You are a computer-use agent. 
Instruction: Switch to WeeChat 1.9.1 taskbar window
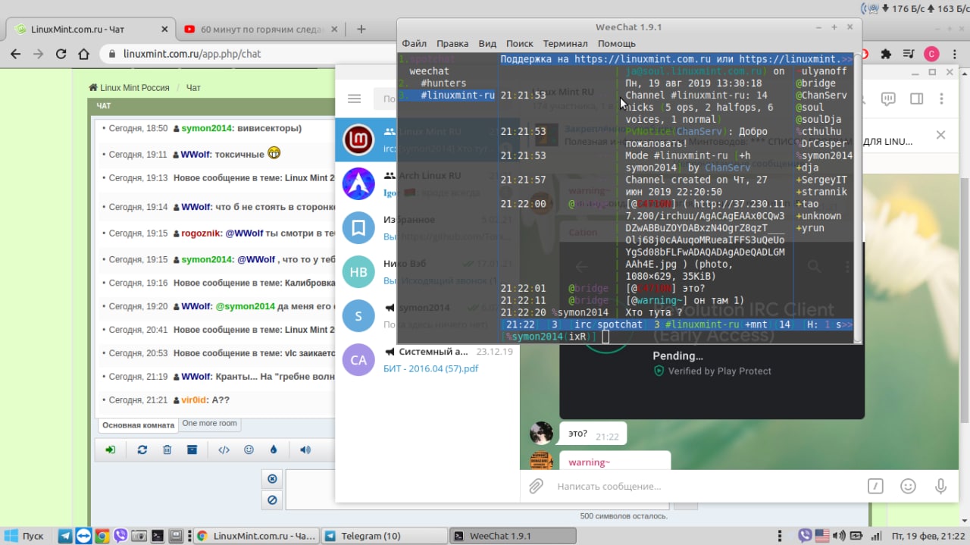pyautogui.click(x=513, y=536)
